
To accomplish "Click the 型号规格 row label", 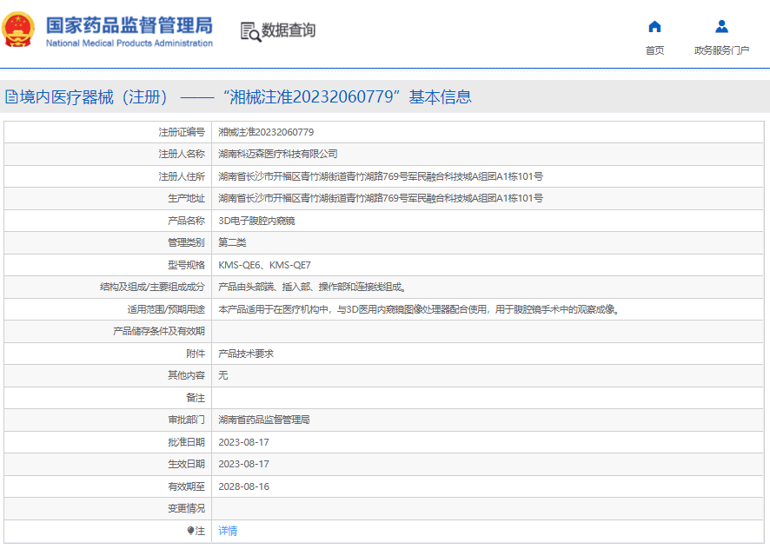I will (186, 265).
